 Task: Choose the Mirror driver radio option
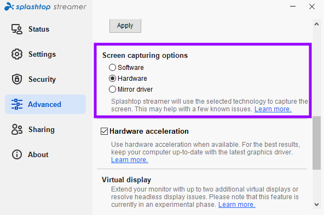112,89
